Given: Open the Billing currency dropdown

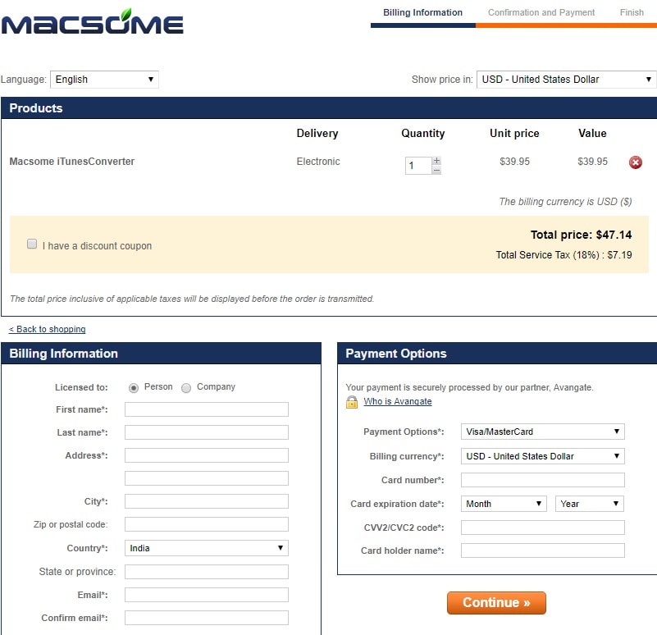Looking at the screenshot, I should [x=543, y=456].
